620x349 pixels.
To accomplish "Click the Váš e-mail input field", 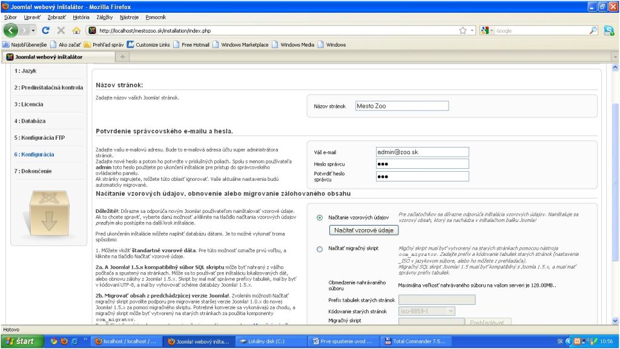I will [x=422, y=152].
